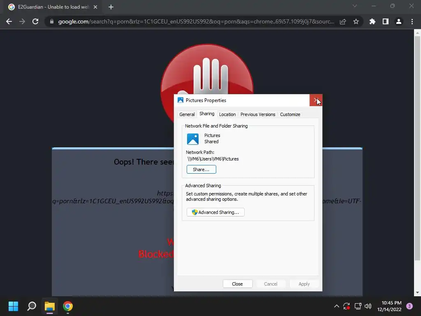Click the page scrollbar down arrow

tap(417, 293)
